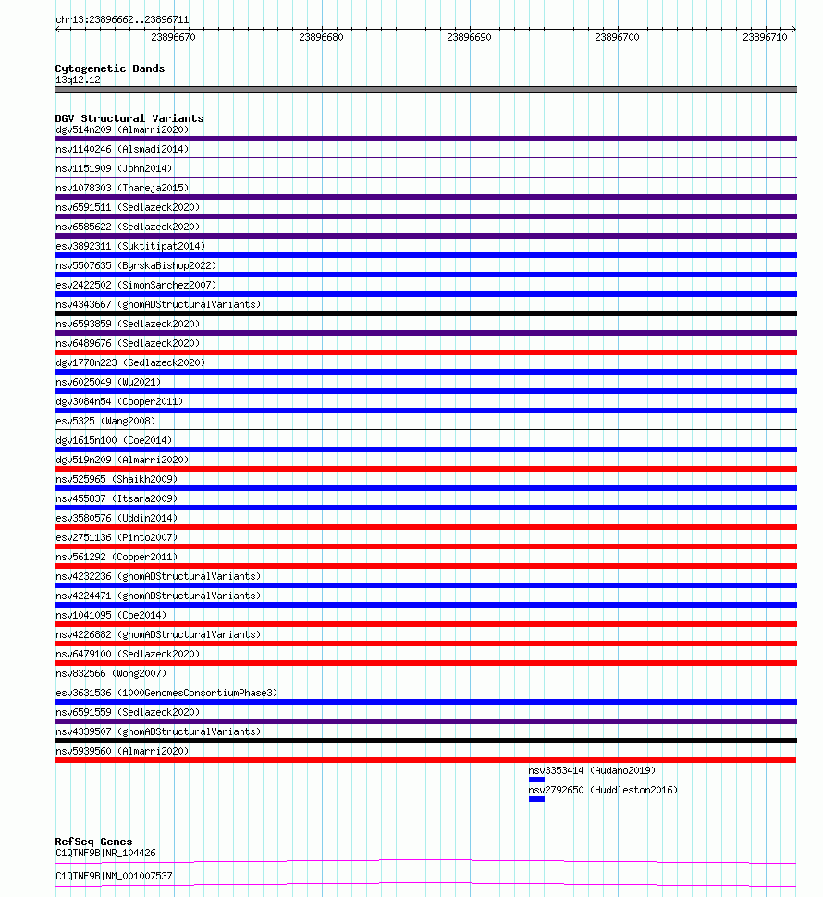The height and width of the screenshot is (897, 823).
Task: Click the pink NR_104426 transcript line
Action: tap(425, 862)
